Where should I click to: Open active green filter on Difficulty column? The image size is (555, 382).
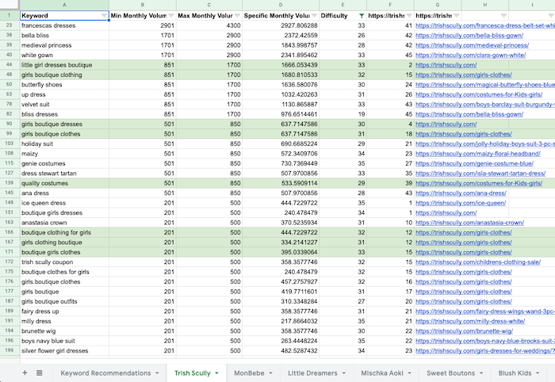362,16
